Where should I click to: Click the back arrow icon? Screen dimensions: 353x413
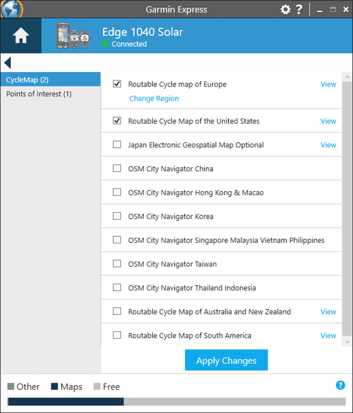[x=8, y=63]
